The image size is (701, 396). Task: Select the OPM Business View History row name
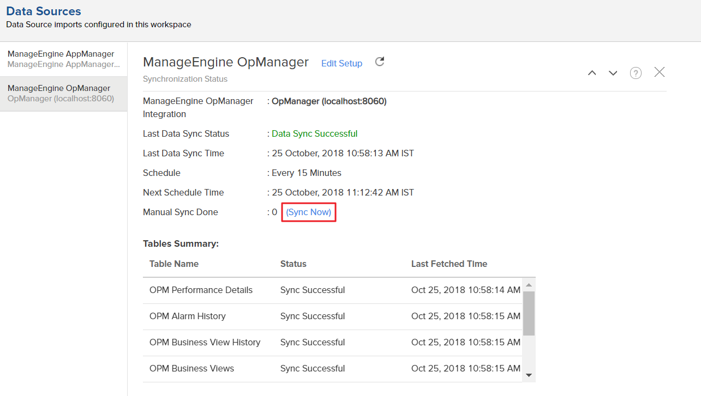click(205, 342)
